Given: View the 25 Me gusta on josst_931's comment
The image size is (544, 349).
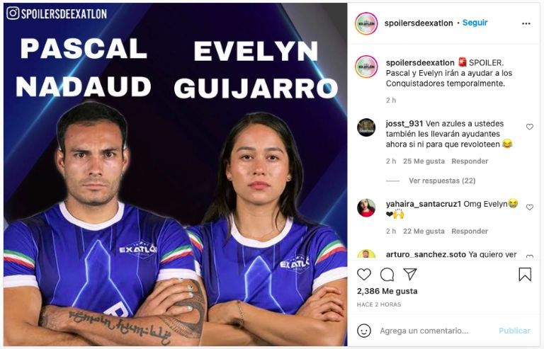Looking at the screenshot, I should (x=424, y=161).
